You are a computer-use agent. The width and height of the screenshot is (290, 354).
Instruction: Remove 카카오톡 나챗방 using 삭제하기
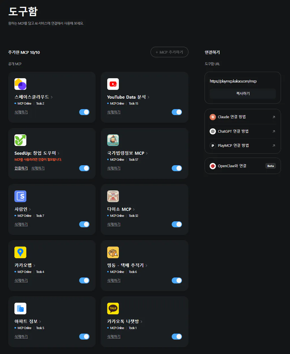[x=114, y=337]
